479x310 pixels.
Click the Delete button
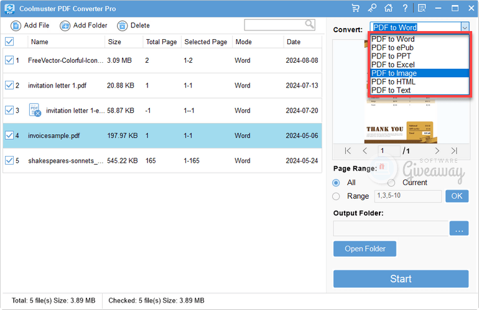point(134,25)
